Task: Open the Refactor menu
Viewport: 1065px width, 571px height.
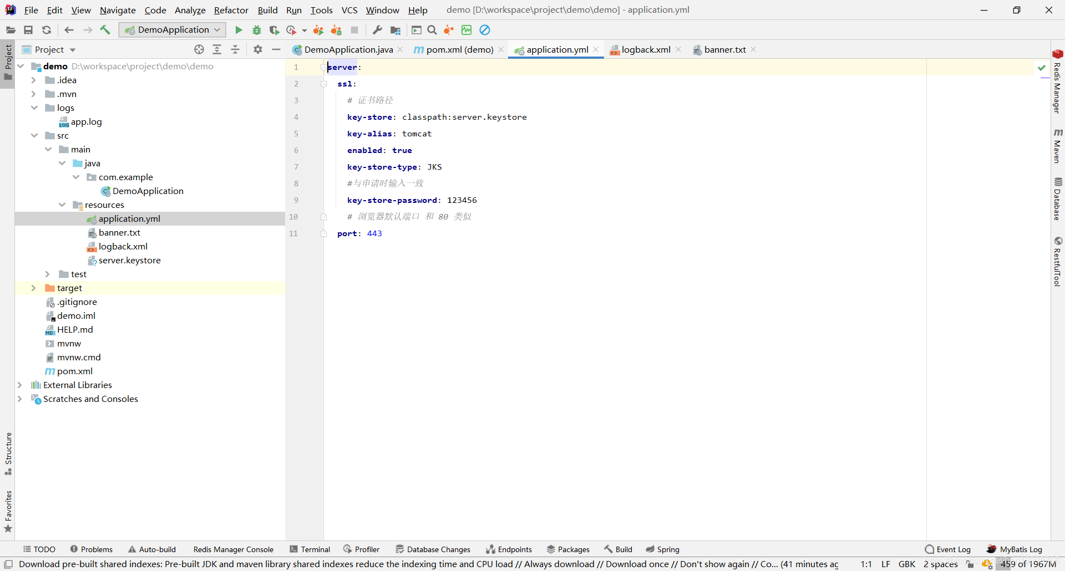Action: coord(231,10)
